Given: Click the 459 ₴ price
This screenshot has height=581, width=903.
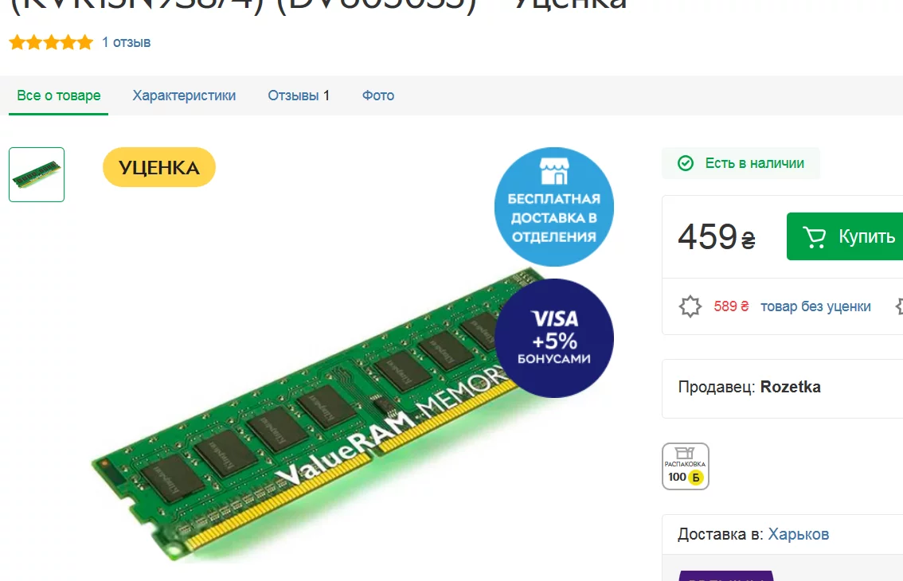Looking at the screenshot, I should (717, 236).
